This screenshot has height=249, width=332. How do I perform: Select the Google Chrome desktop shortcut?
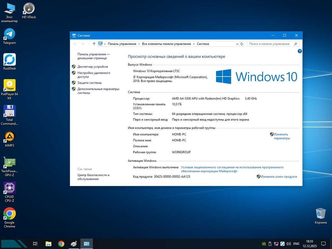(9, 218)
